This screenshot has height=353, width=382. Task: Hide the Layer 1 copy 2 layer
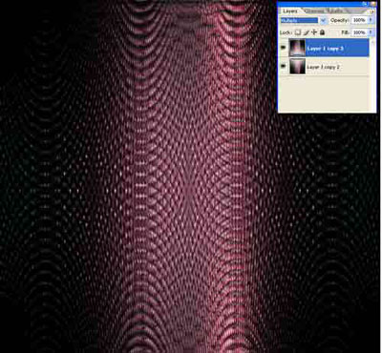point(284,67)
